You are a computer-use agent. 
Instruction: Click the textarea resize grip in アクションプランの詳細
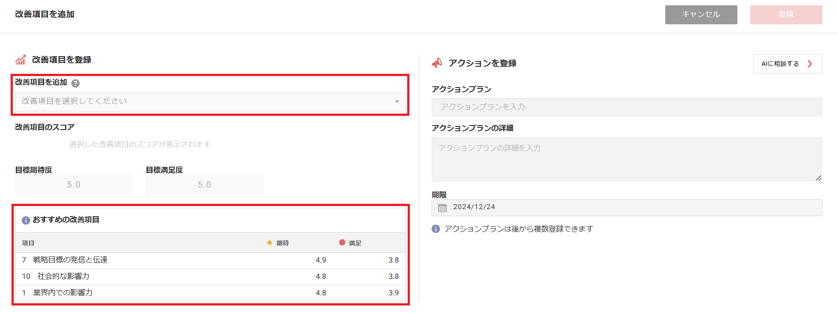[x=818, y=178]
